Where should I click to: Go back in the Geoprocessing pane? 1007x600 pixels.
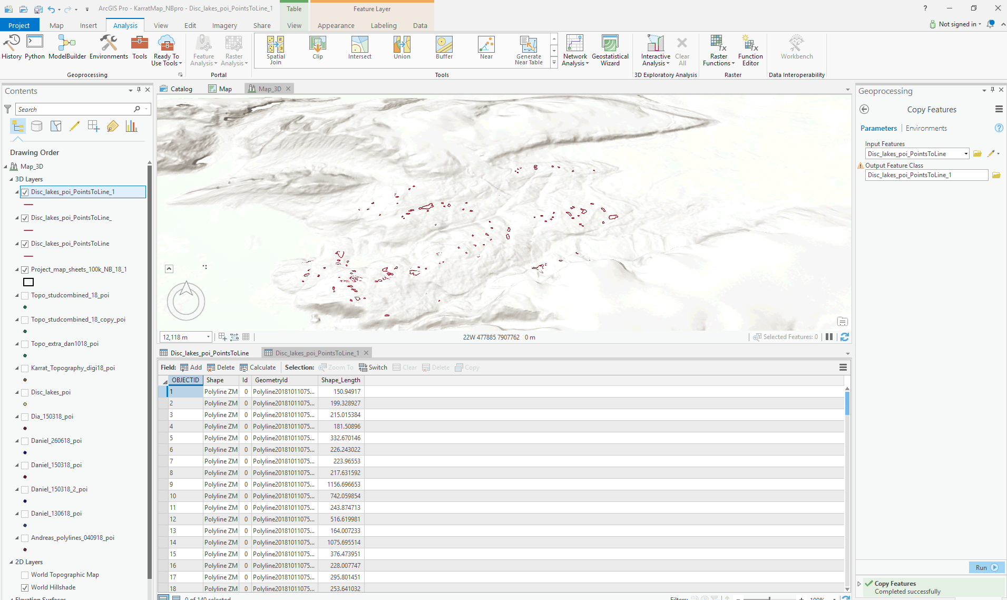click(x=864, y=109)
